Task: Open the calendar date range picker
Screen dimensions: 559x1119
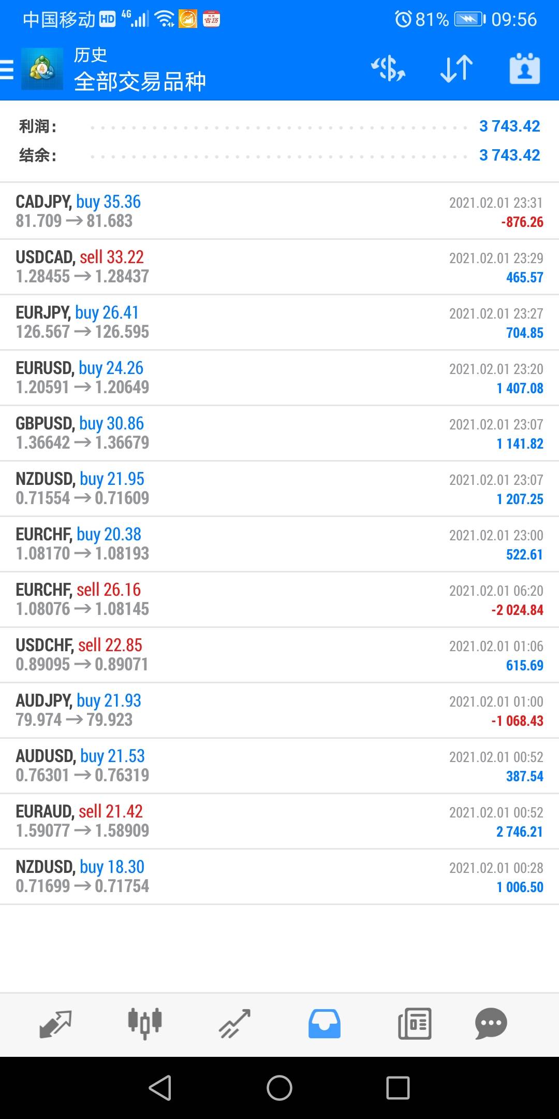Action: (x=524, y=69)
